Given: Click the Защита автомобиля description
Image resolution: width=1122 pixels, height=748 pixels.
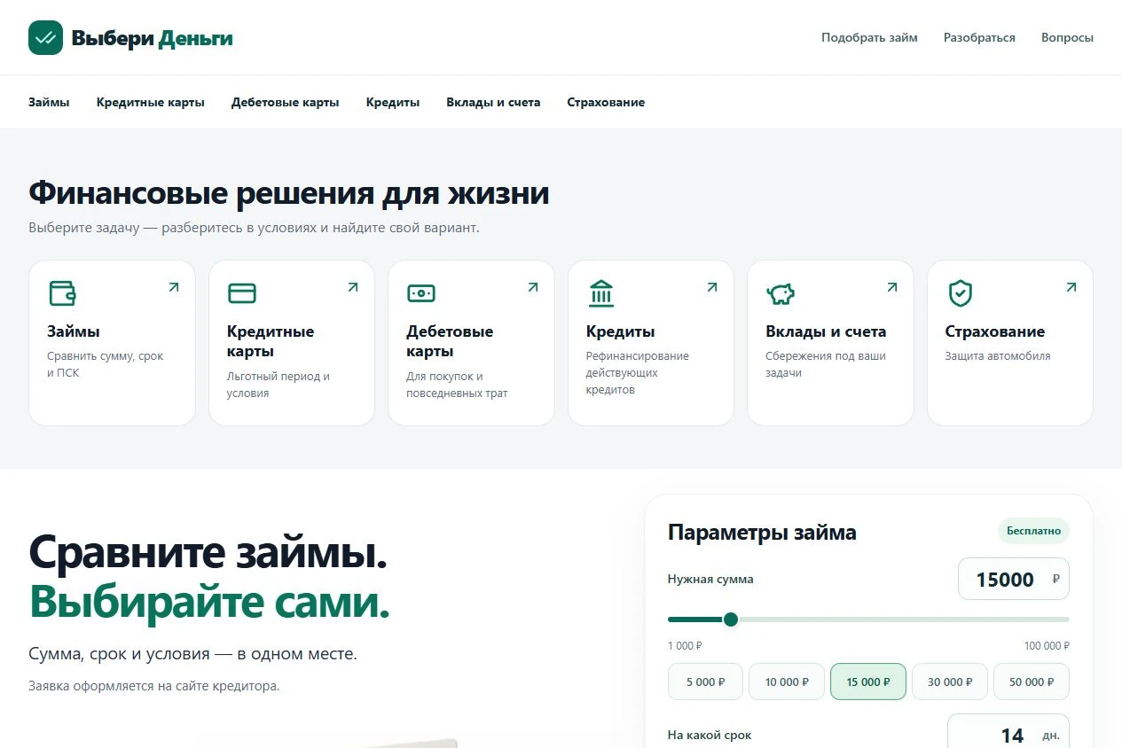Looking at the screenshot, I should [998, 355].
